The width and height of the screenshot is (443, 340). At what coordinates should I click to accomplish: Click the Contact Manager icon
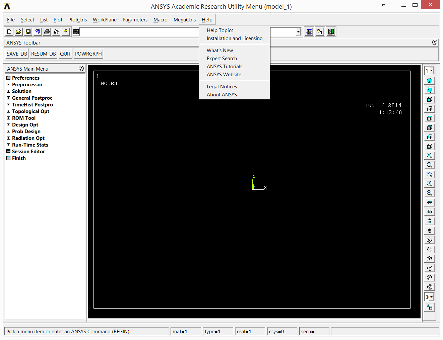click(x=331, y=32)
